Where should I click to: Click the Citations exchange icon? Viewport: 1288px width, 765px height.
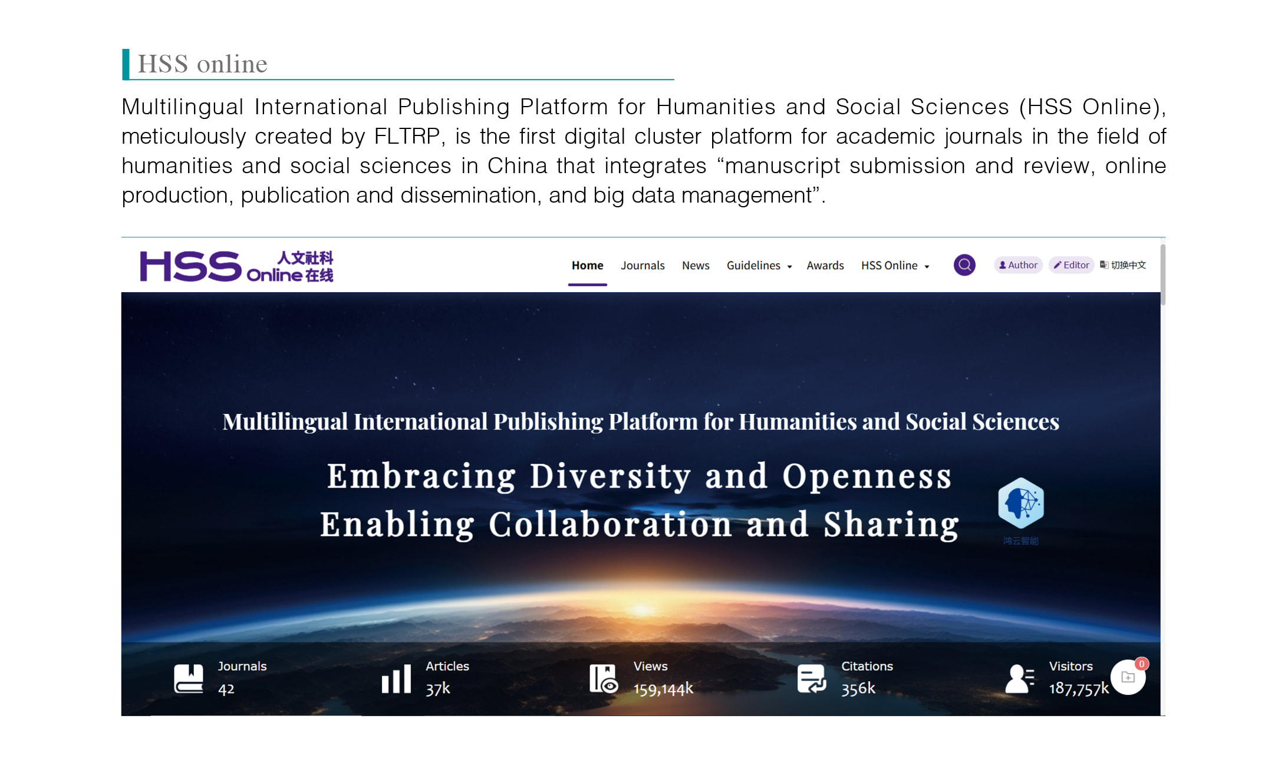pyautogui.click(x=812, y=678)
